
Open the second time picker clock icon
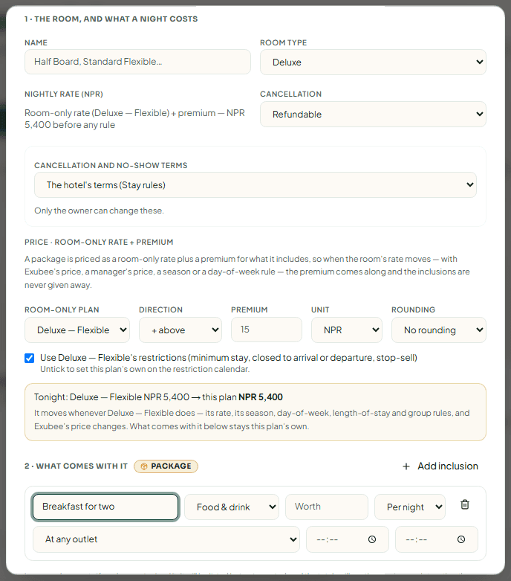click(461, 539)
